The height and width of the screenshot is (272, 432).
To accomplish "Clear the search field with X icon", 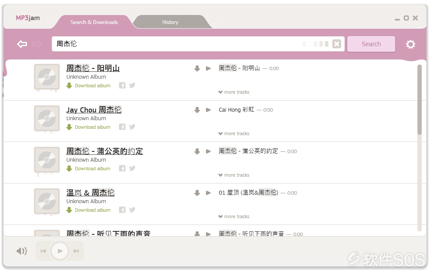I will click(337, 44).
